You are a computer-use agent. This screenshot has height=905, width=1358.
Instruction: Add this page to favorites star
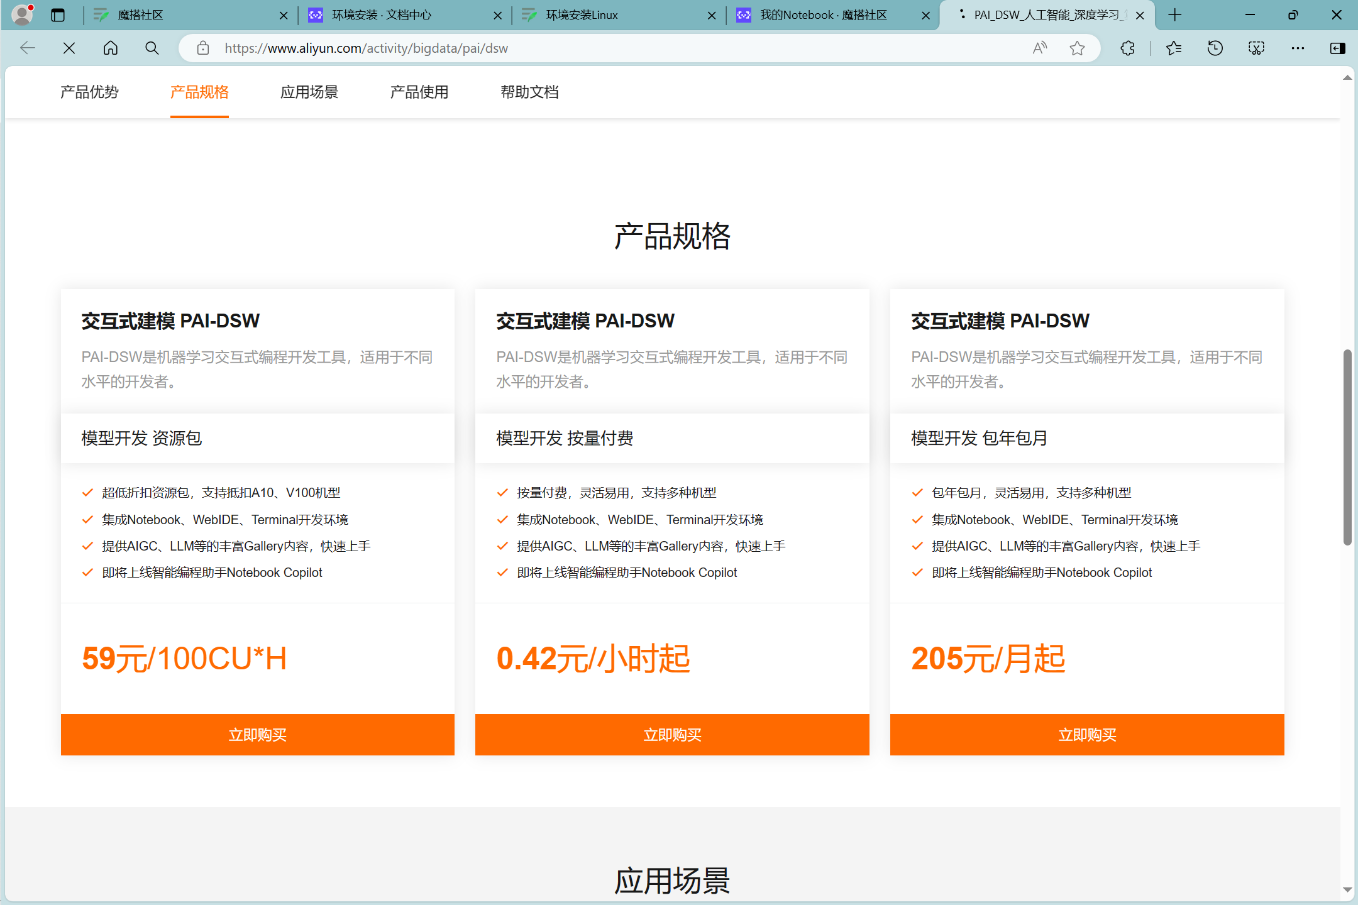point(1078,48)
